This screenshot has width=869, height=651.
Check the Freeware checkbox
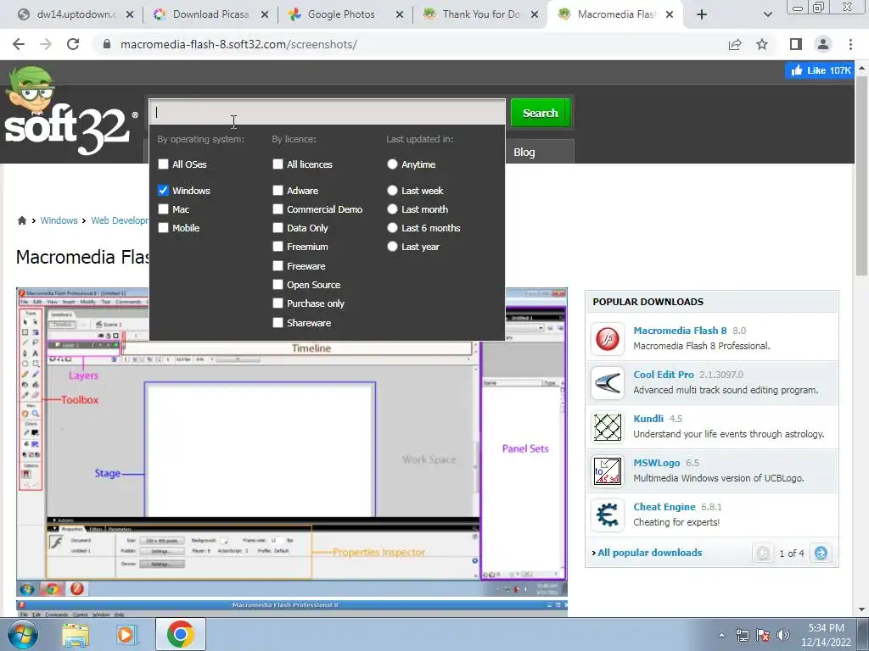[278, 266]
